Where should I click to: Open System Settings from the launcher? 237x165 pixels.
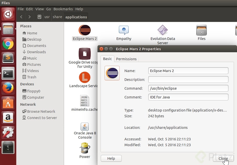[x=8, y=133]
